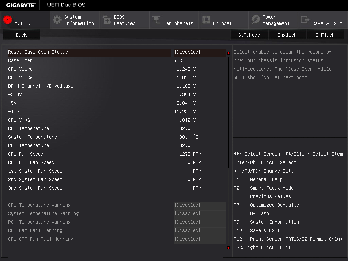The image size is (348, 261).
Task: Click the CPU Fan Fail Warning label
Action: (35, 231)
